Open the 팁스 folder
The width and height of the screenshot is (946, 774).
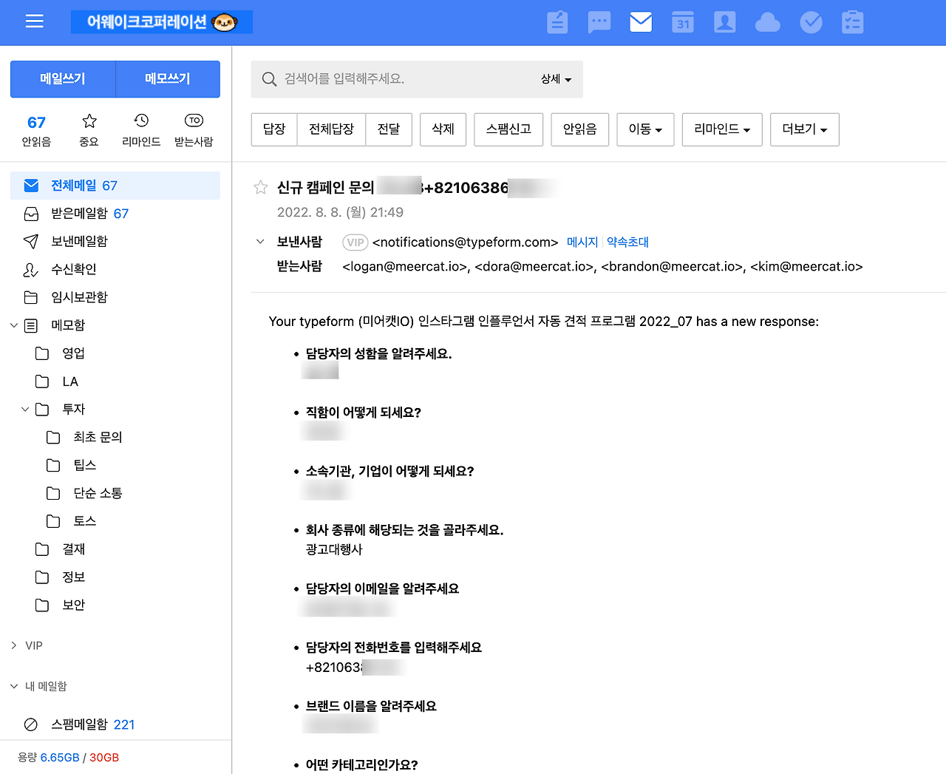coord(85,466)
